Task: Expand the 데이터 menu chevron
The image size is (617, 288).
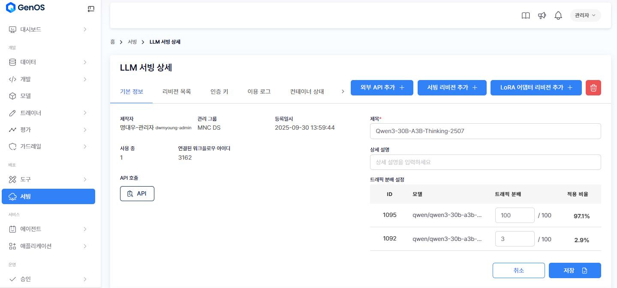Action: (x=85, y=62)
